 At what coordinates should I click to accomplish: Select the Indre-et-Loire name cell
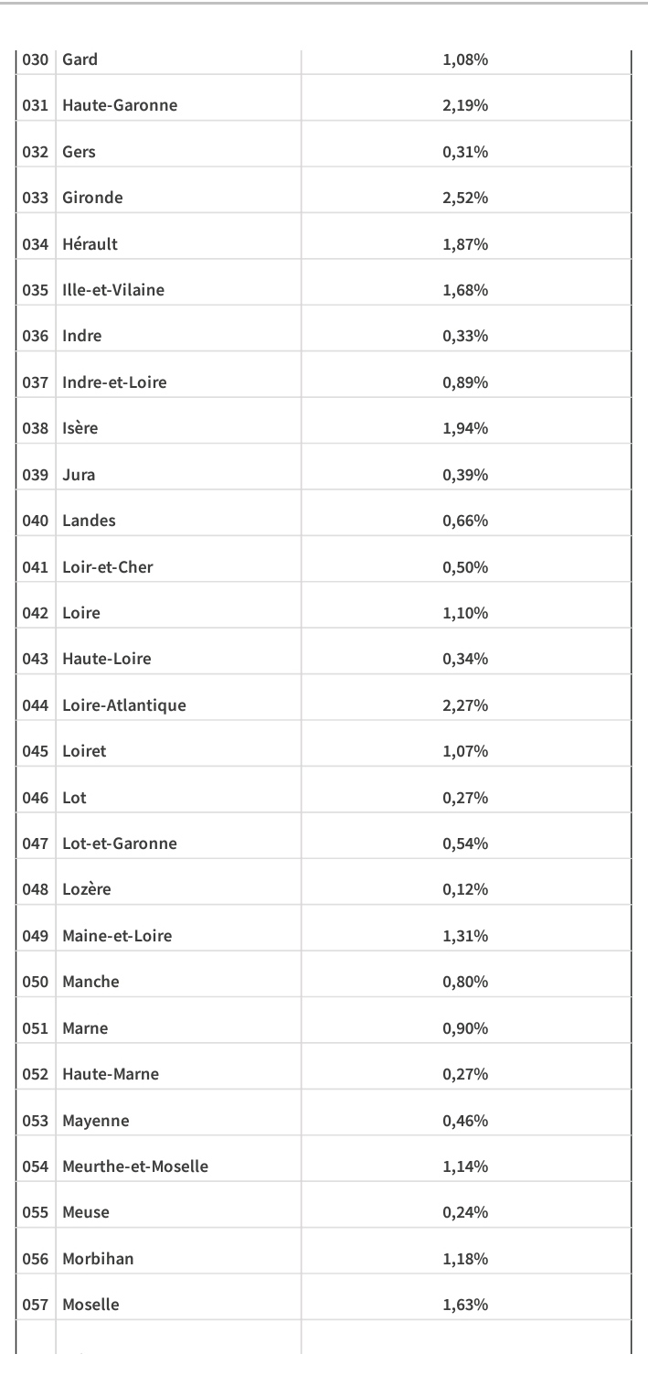tap(114, 382)
